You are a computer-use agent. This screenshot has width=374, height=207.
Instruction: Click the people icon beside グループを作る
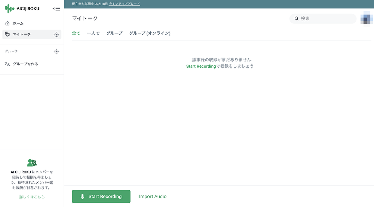tap(7, 64)
